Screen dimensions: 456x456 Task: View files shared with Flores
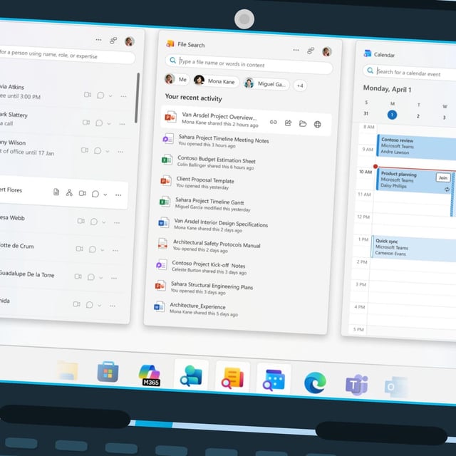pos(56,192)
